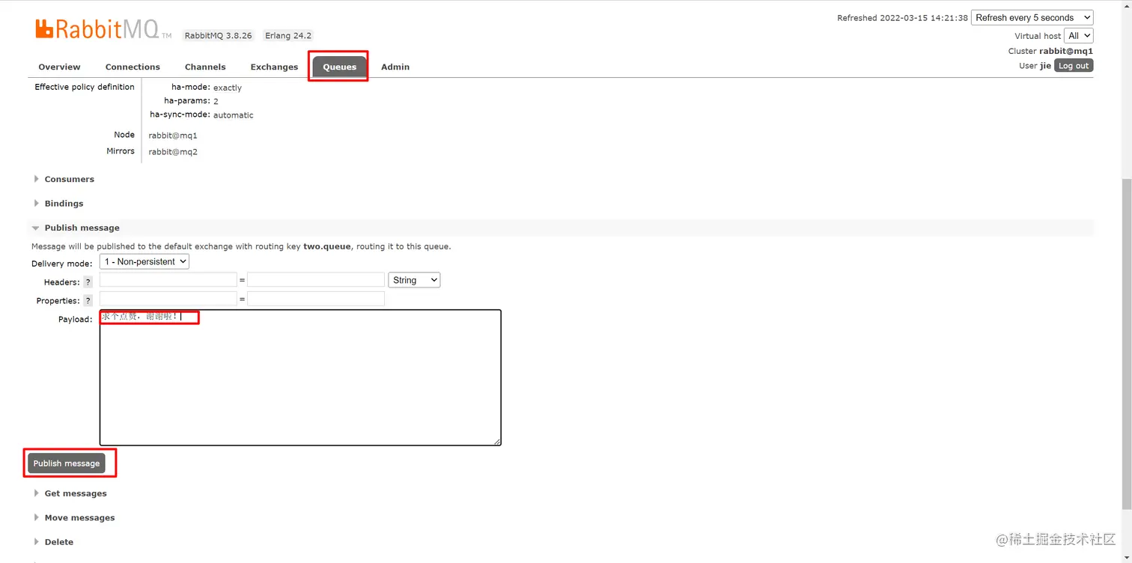Viewport: 1132px width, 563px height.
Task: Expand the Get messages section
Action: 75,493
